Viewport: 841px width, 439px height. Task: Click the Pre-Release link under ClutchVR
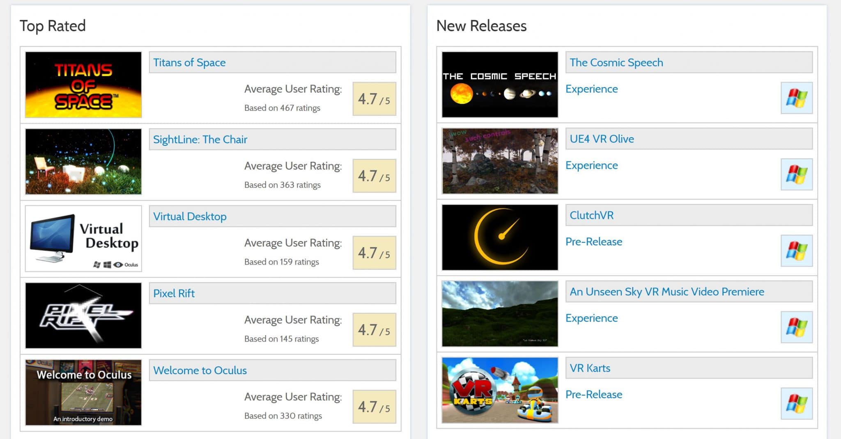tap(593, 241)
